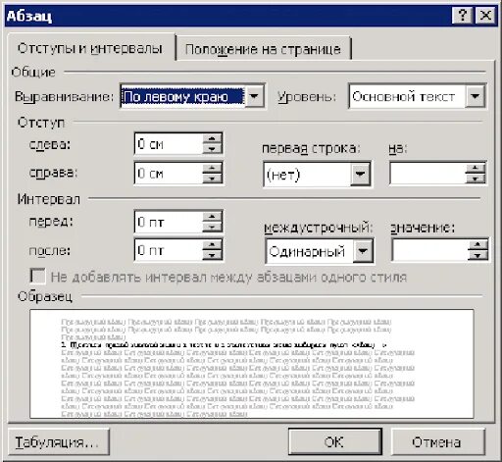502x462 pixels.
Task: Increase the после spacing value
Action: coord(213,245)
